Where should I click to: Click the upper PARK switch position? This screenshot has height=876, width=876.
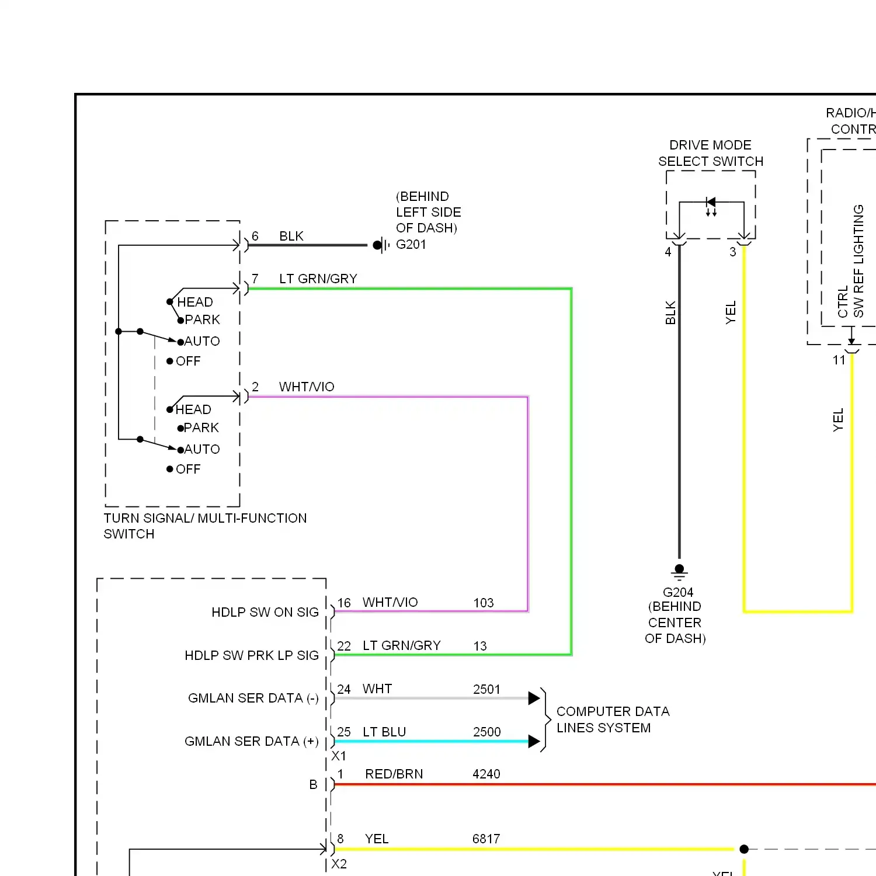tap(203, 320)
